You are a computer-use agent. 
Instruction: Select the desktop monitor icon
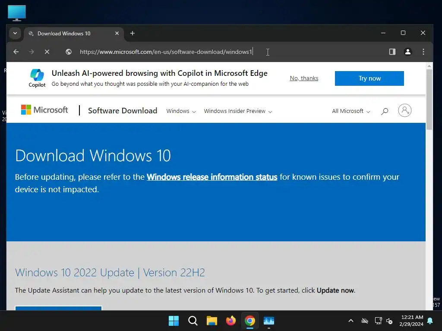(17, 13)
